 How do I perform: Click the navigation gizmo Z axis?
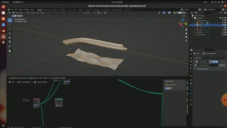pos(183,20)
